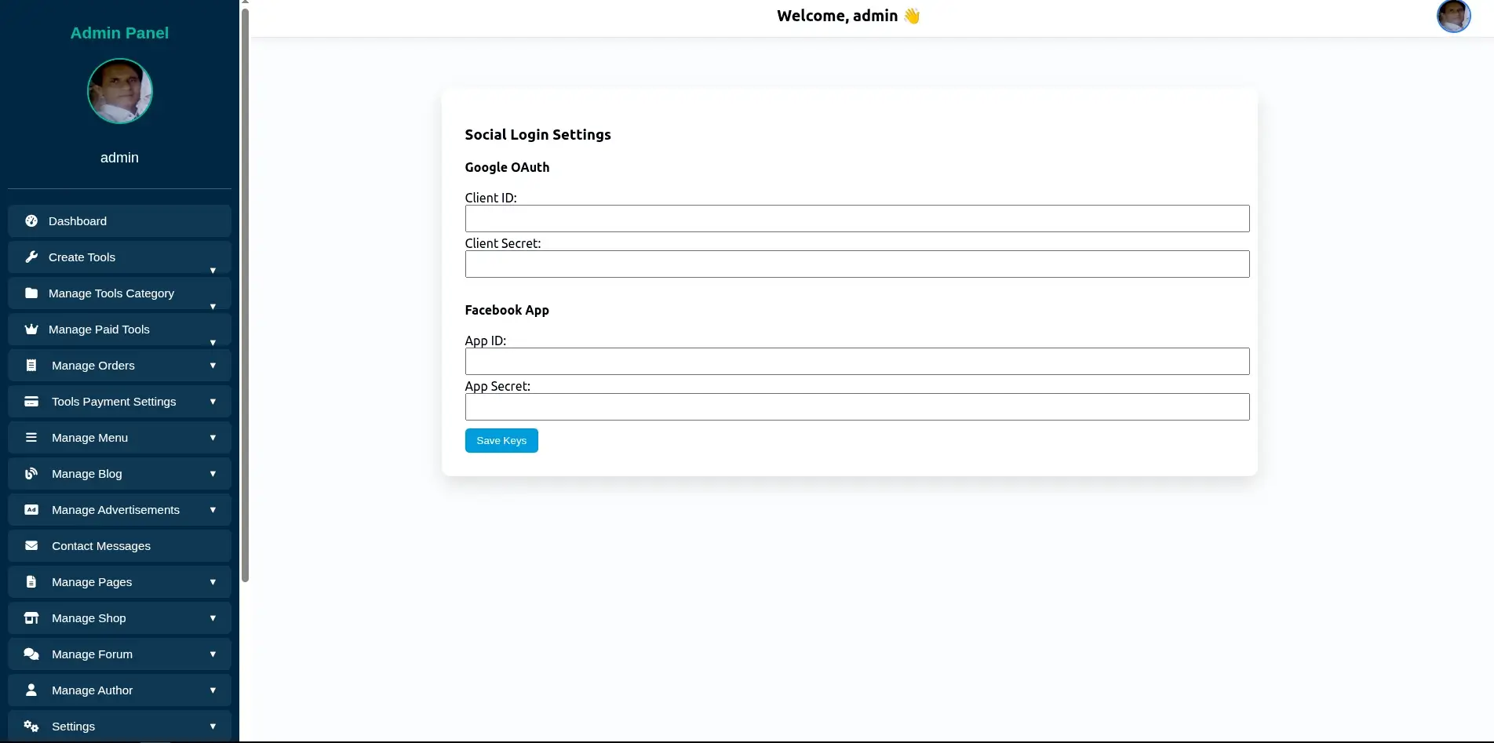Image resolution: width=1494 pixels, height=743 pixels.
Task: Click the storefront icon for Manage Shop
Action: coord(31,618)
